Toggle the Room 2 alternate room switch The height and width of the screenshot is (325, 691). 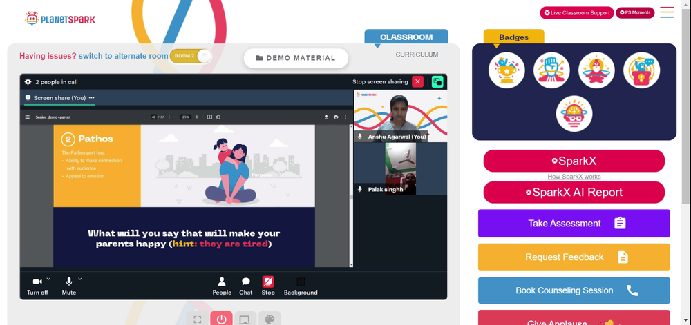(191, 56)
